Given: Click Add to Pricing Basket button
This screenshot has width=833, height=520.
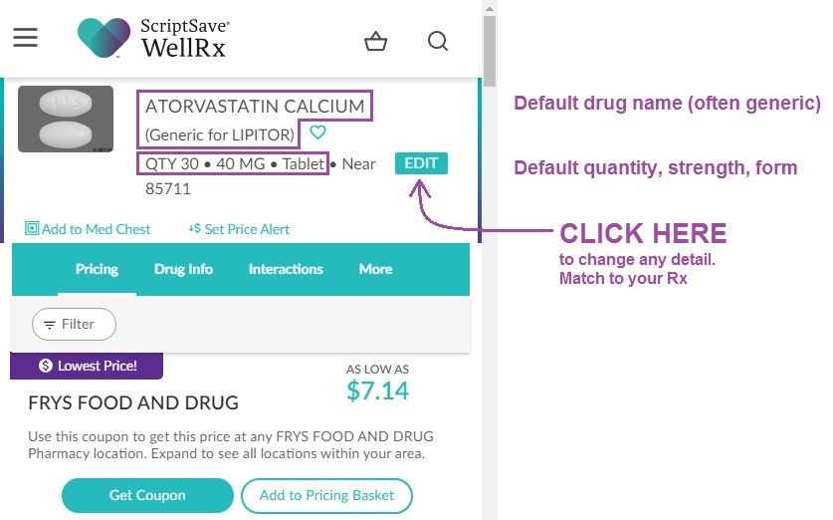Looking at the screenshot, I should [x=326, y=495].
